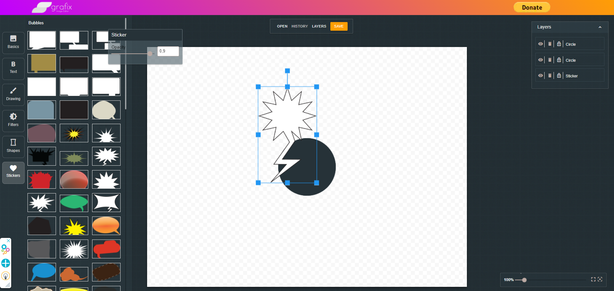Collapse the Layers panel
Screen dimensions: 614x291
[x=600, y=27]
